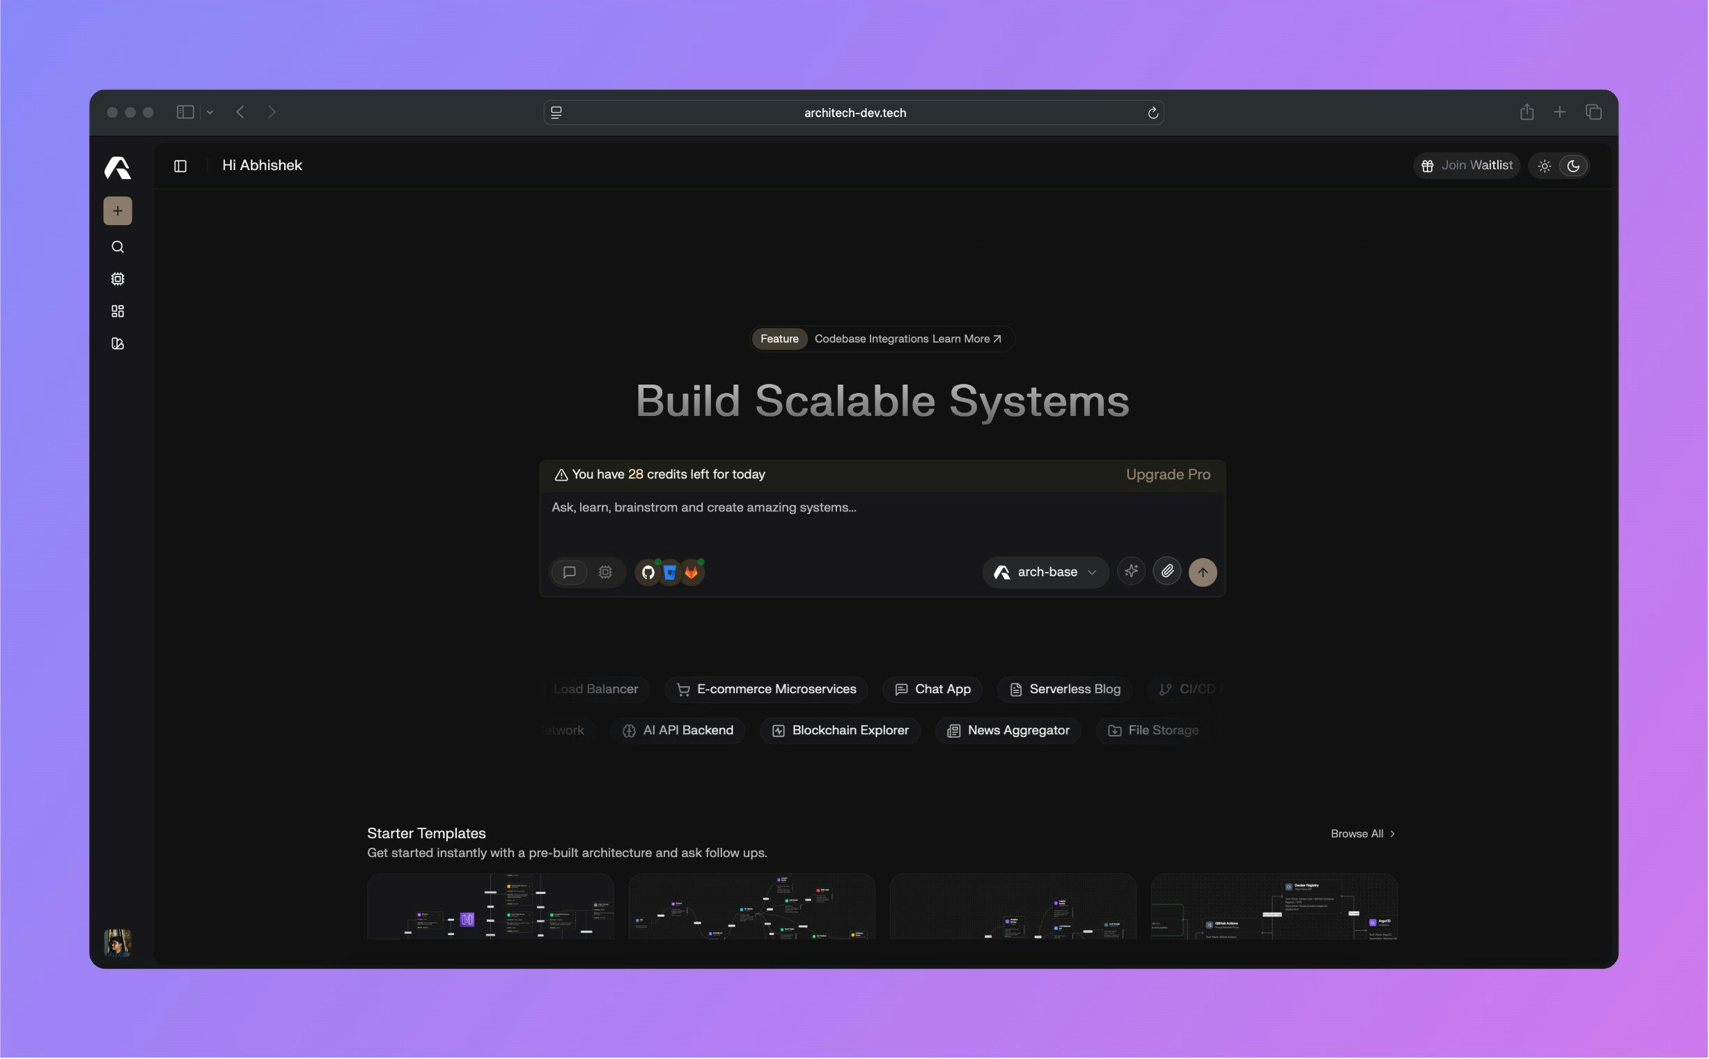Select the Blockchain Explorer suggestion chip
The width and height of the screenshot is (1709, 1059).
coord(840,731)
